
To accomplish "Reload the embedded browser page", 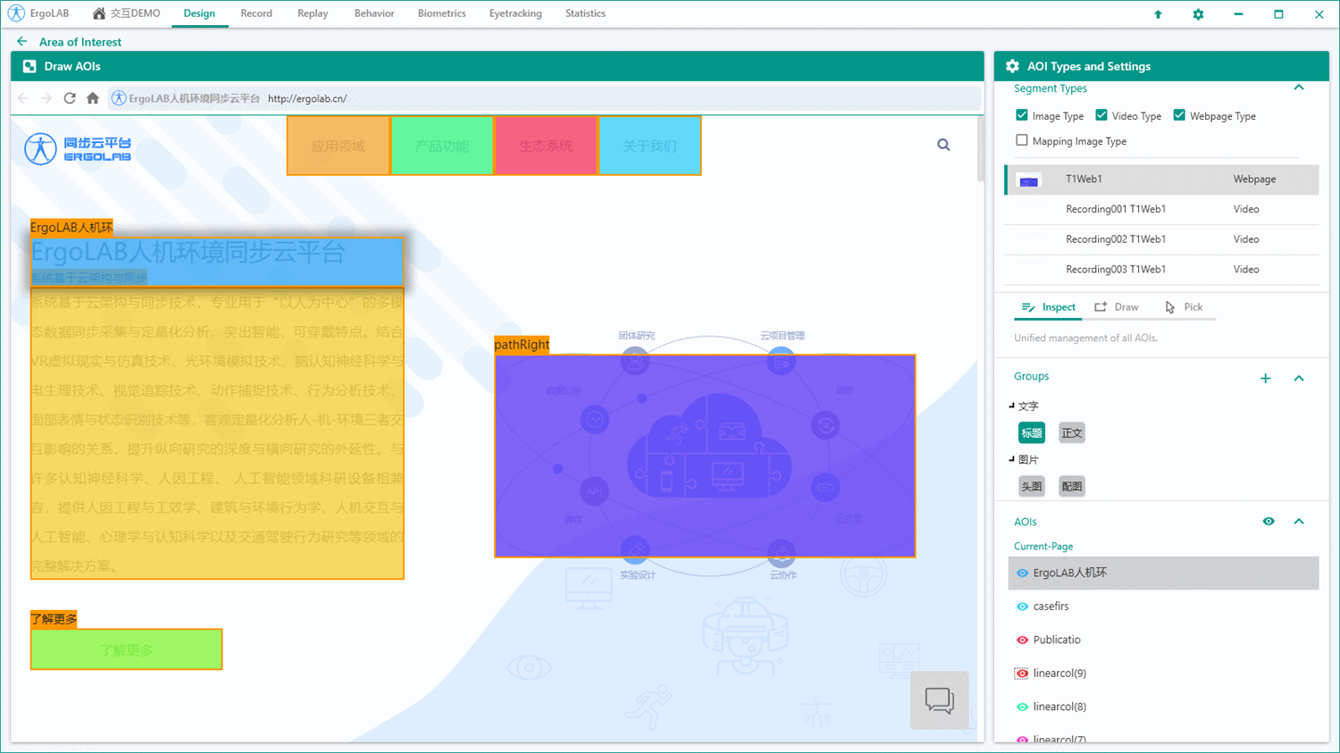I will (70, 98).
